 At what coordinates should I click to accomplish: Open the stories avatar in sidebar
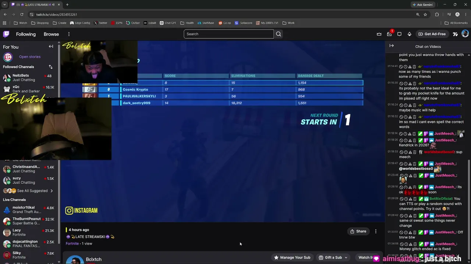8,57
